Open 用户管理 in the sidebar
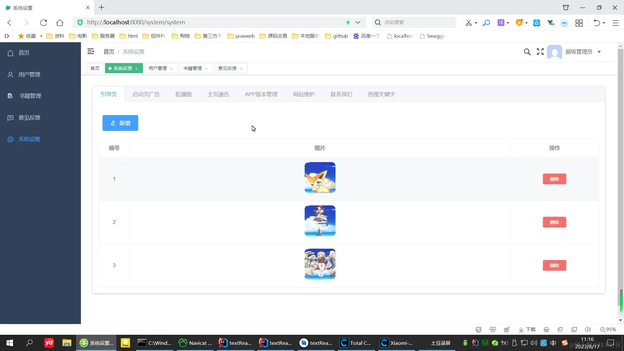The height and width of the screenshot is (351, 624). tap(29, 74)
